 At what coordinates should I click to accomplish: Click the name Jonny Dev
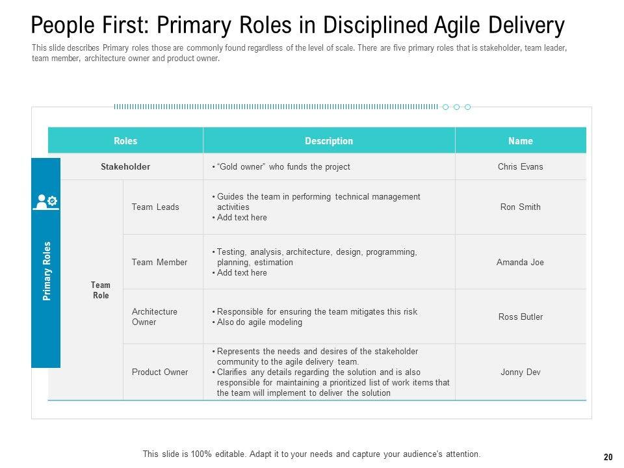[520, 372]
